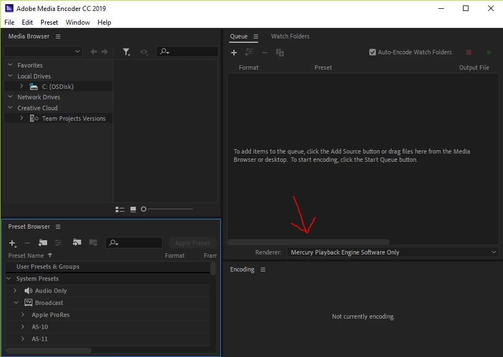
Task: Collapse the Favorites section
Action: (x=10, y=65)
